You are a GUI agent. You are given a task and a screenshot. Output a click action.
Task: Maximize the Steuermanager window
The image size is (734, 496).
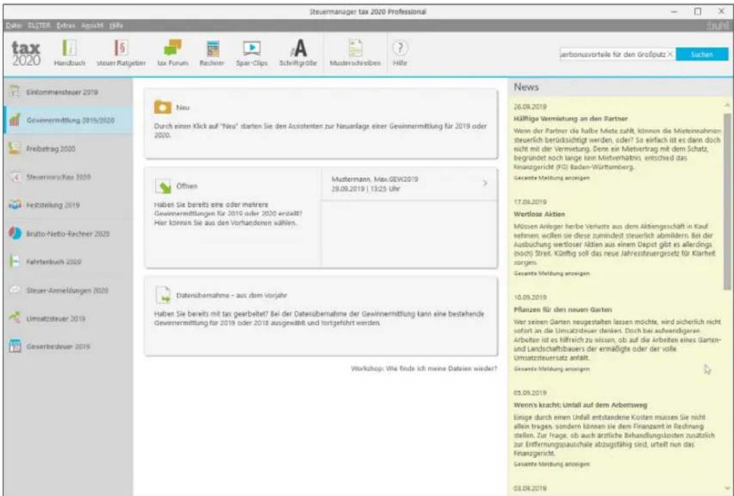point(697,11)
